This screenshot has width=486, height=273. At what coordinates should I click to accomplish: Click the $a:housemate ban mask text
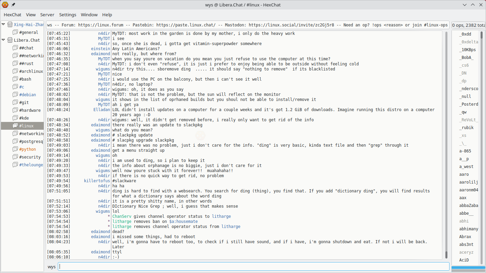pos(183,222)
